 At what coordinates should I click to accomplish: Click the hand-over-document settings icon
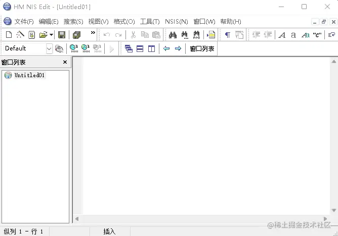[59, 48]
